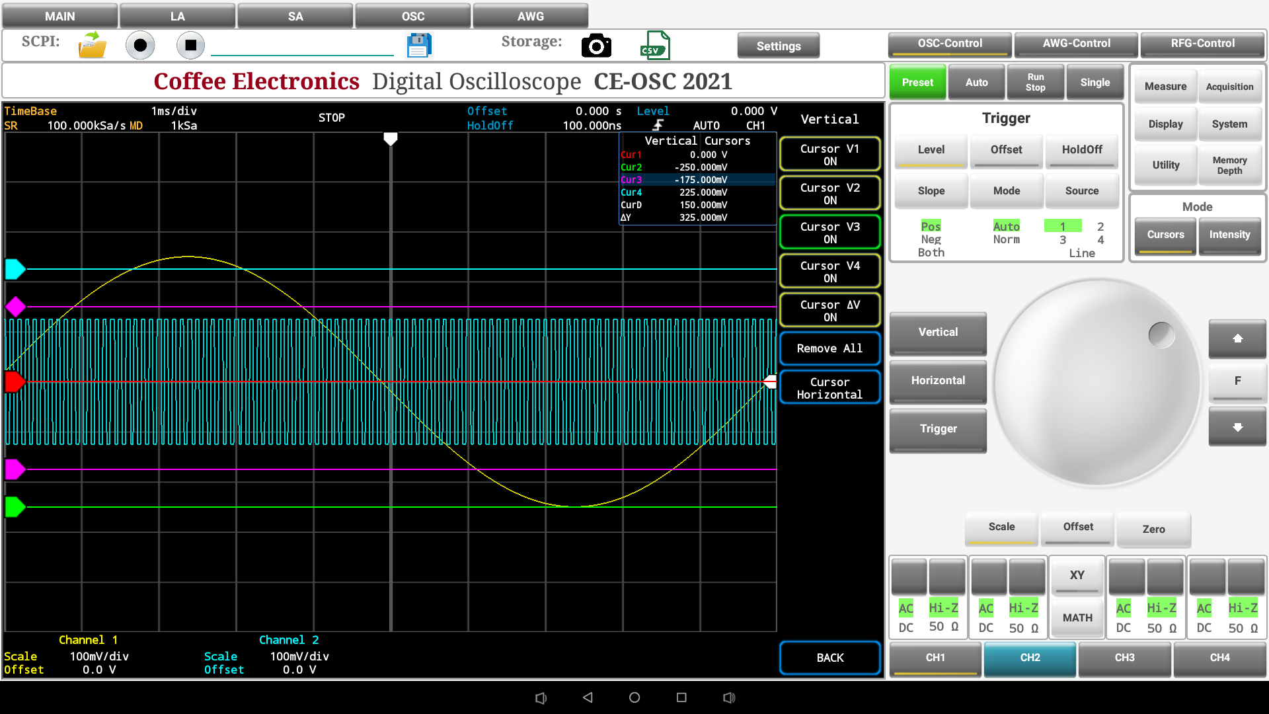
Task: Click the large rotary knob dial
Action: pos(1096,382)
